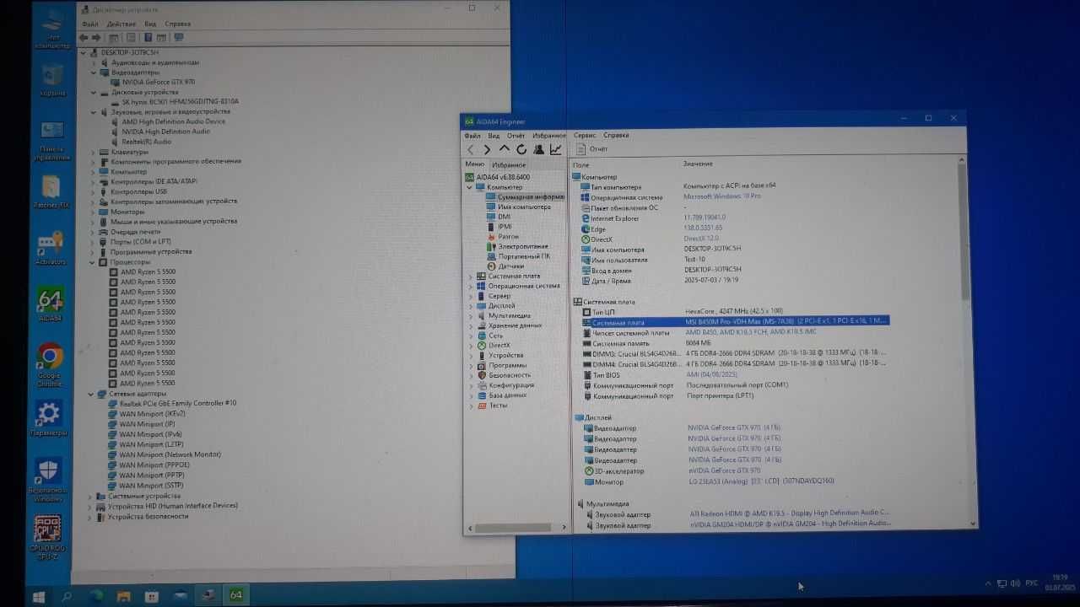Collapse Сетевые адаптеры in Device Manager
Viewport: 1080px width, 607px height.
[x=91, y=394]
